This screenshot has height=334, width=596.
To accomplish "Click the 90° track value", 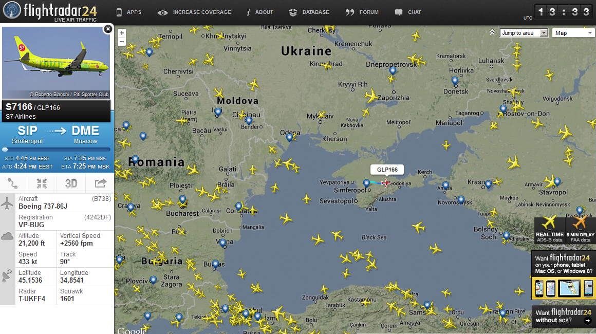I will 65,262.
